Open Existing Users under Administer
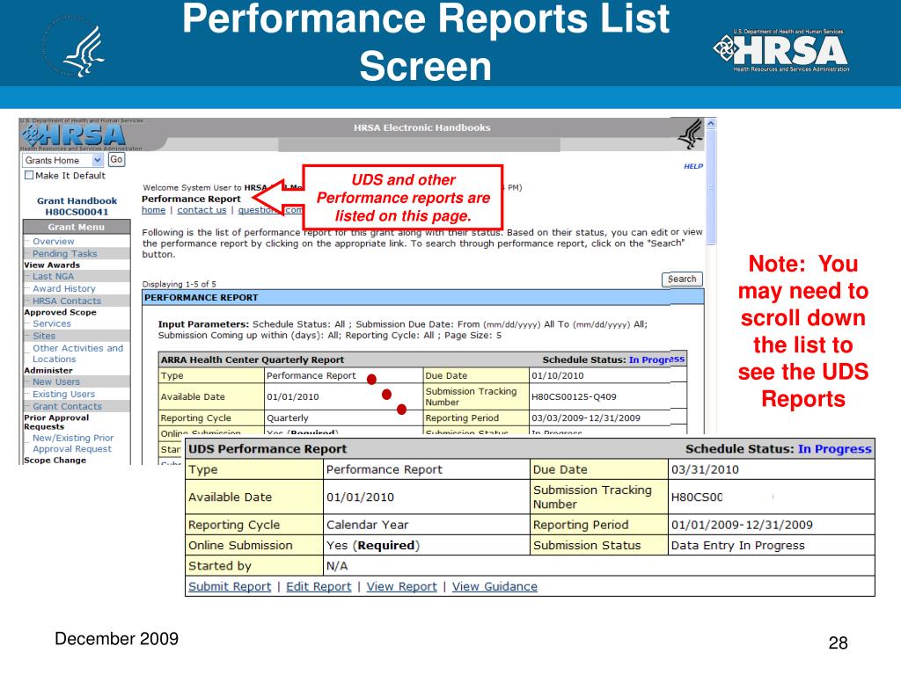901x675 pixels. coord(63,395)
